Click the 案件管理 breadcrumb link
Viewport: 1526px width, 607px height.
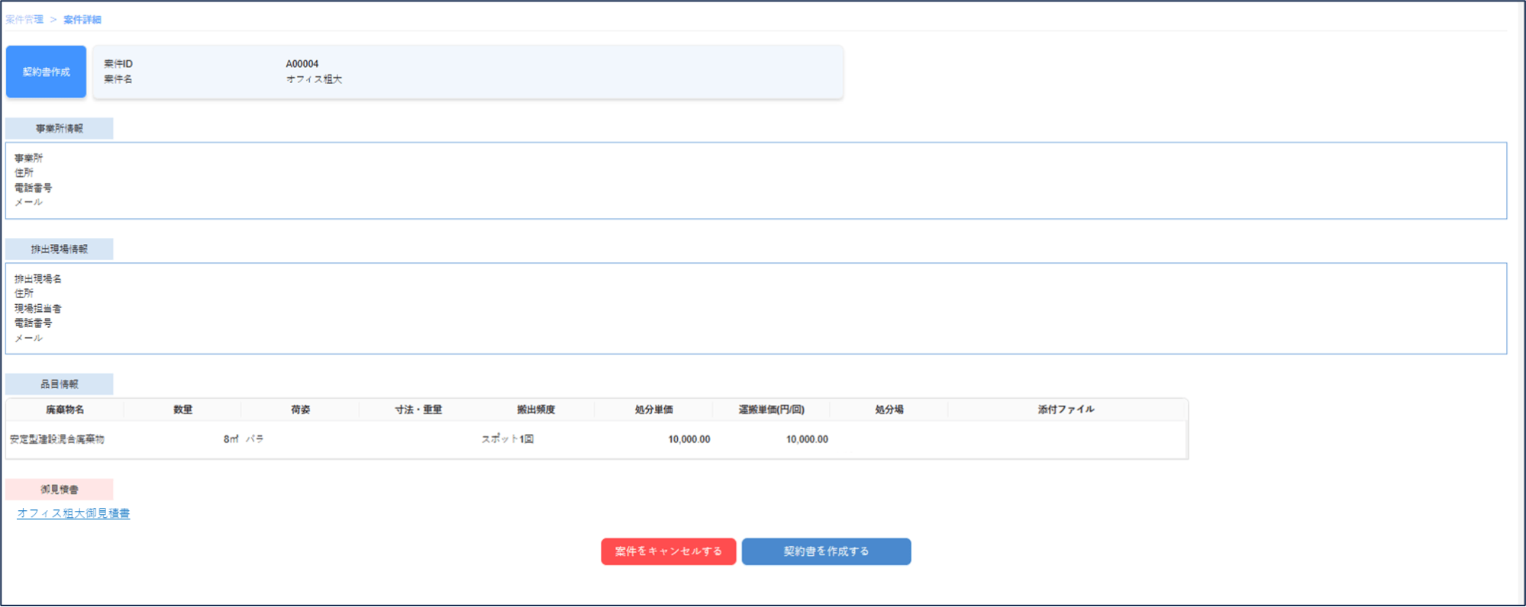(x=24, y=20)
